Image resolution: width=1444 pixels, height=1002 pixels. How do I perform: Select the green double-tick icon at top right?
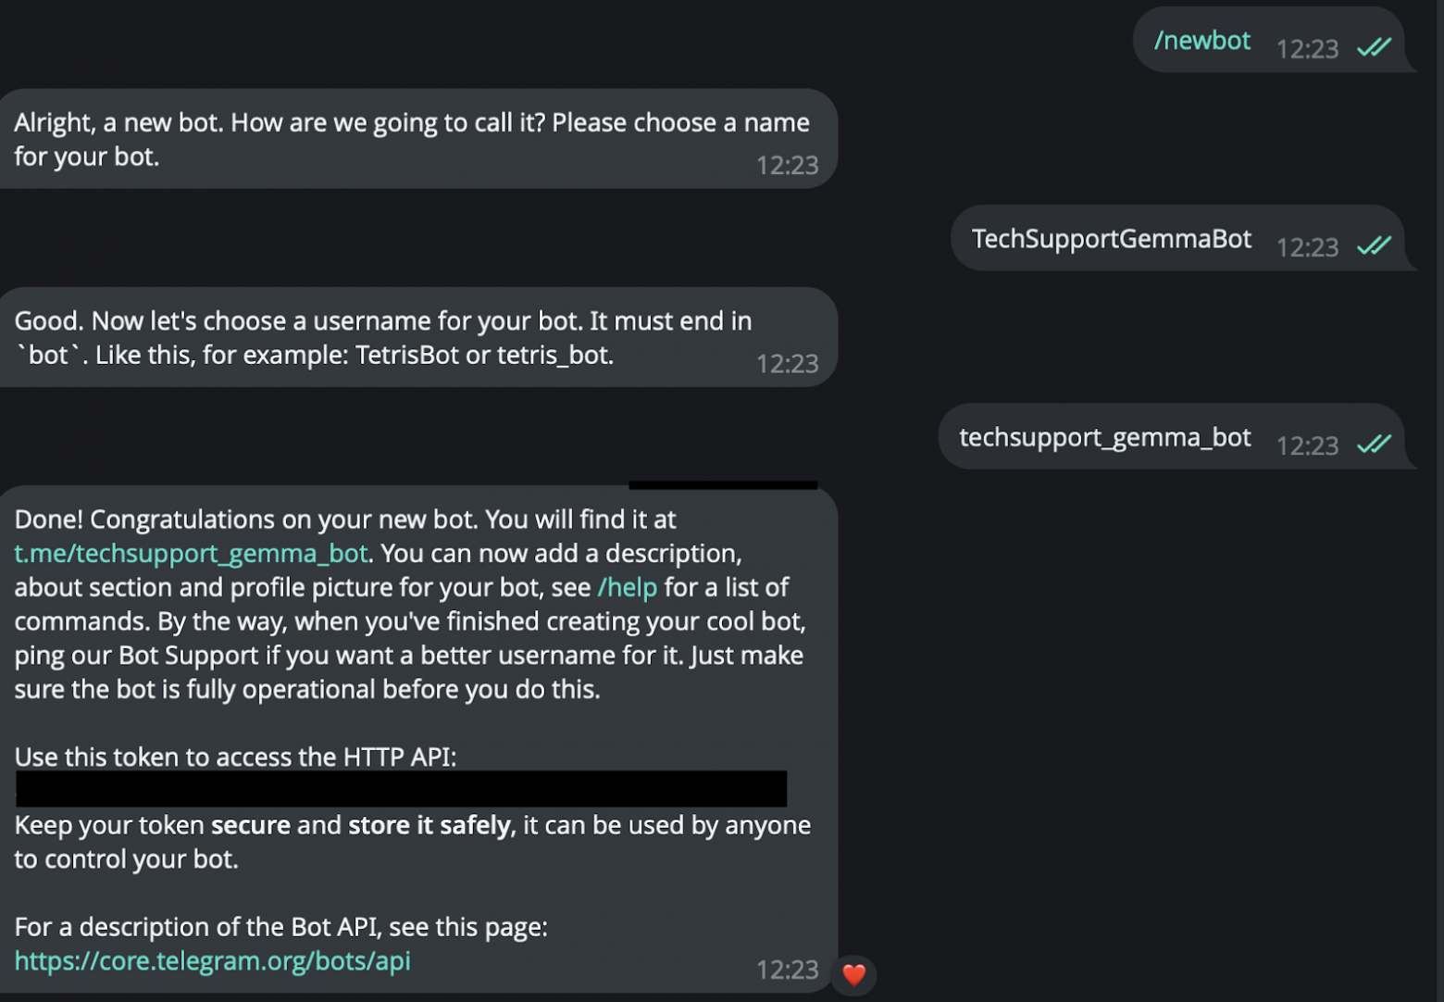[1374, 46]
